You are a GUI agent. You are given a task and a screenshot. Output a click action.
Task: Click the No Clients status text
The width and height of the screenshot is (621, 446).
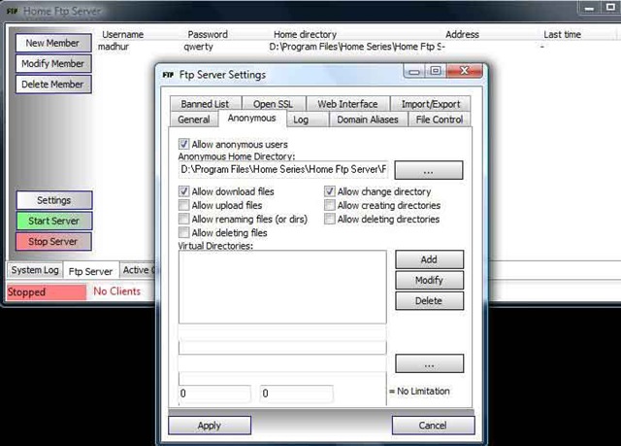(116, 292)
